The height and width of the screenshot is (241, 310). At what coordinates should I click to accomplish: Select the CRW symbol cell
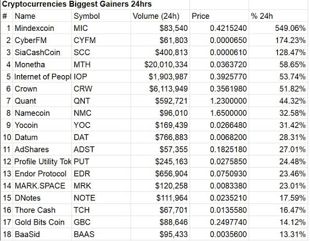(101, 89)
